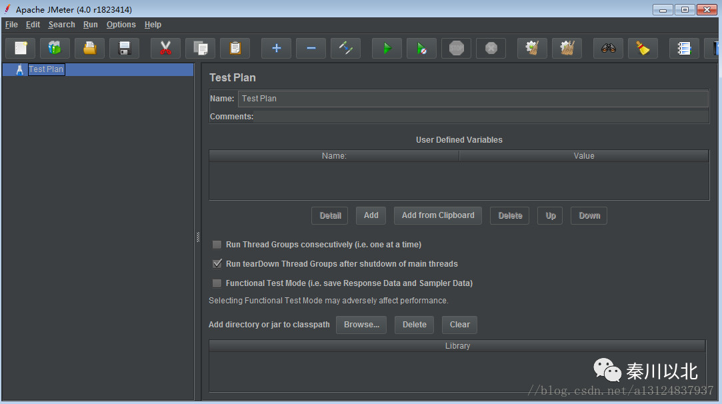Click the Clear results icon
The image size is (722, 404).
532,48
